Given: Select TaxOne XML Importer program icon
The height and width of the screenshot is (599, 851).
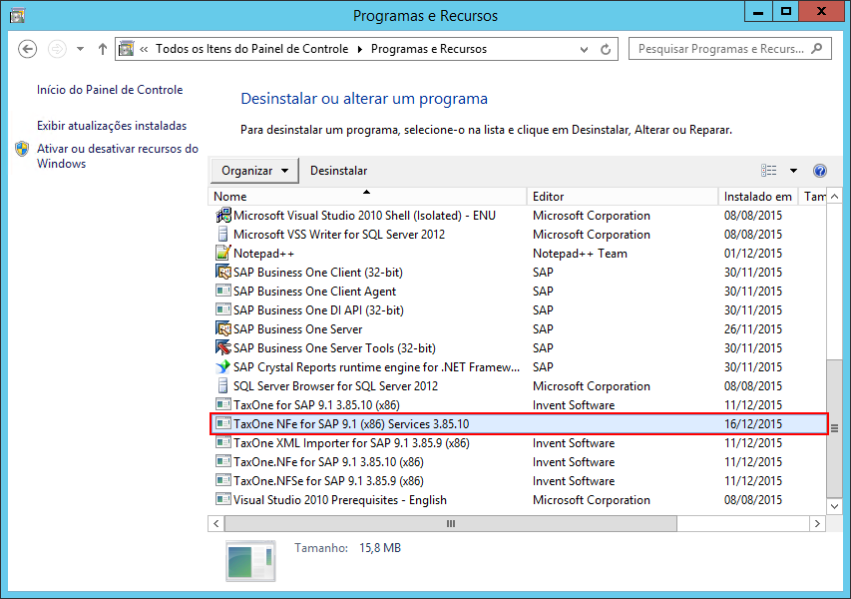Looking at the screenshot, I should 223,442.
